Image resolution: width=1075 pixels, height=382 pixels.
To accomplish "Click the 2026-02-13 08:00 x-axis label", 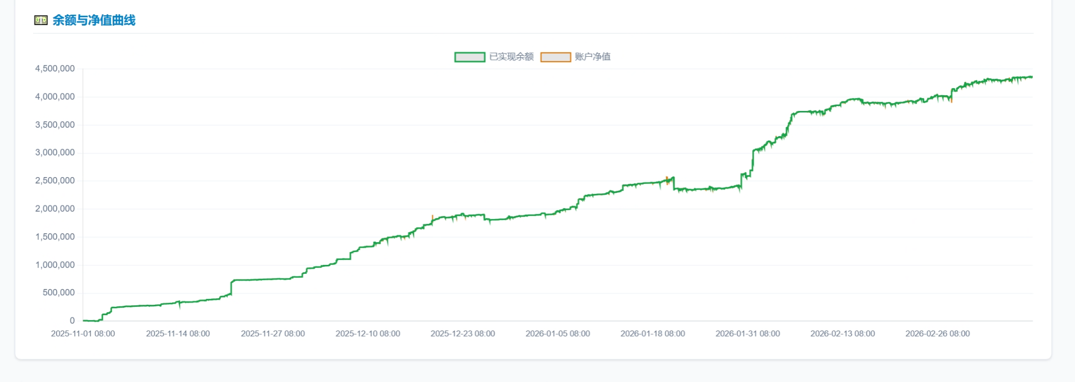I will 843,334.
